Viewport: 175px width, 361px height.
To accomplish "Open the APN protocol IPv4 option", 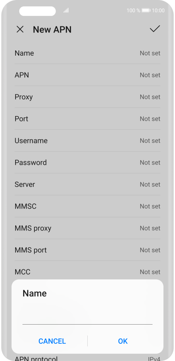I will [x=87, y=358].
